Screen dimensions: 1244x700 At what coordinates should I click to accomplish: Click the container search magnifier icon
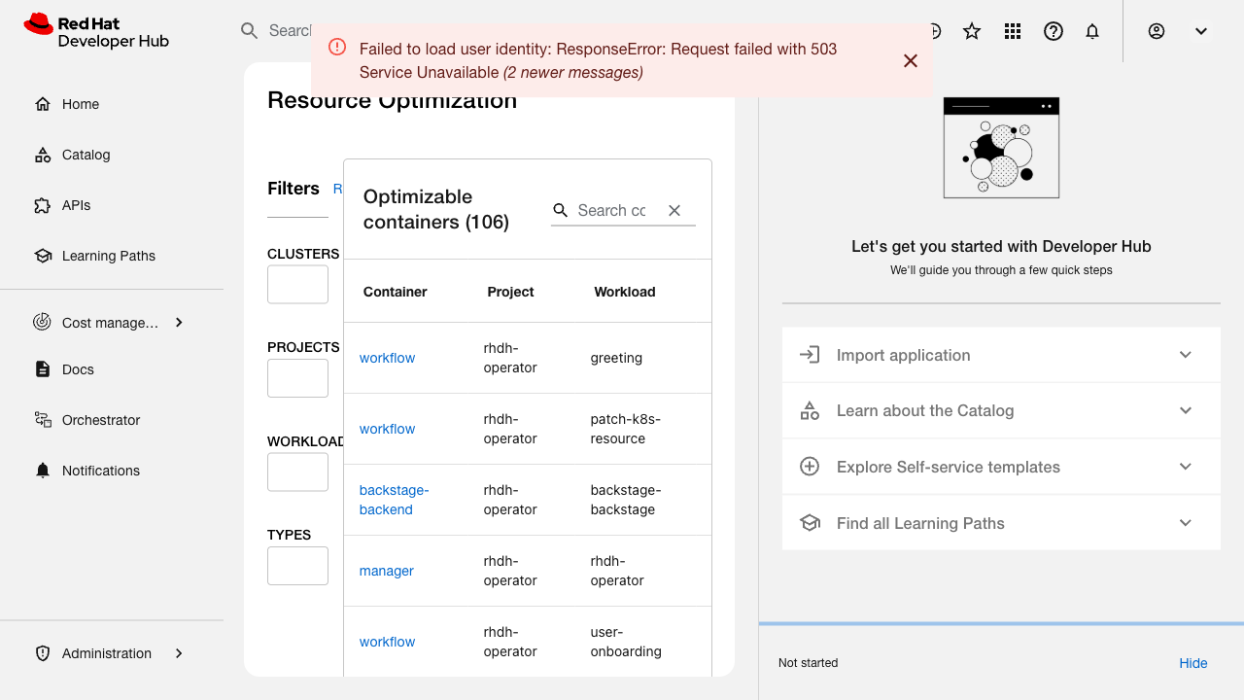[561, 210]
